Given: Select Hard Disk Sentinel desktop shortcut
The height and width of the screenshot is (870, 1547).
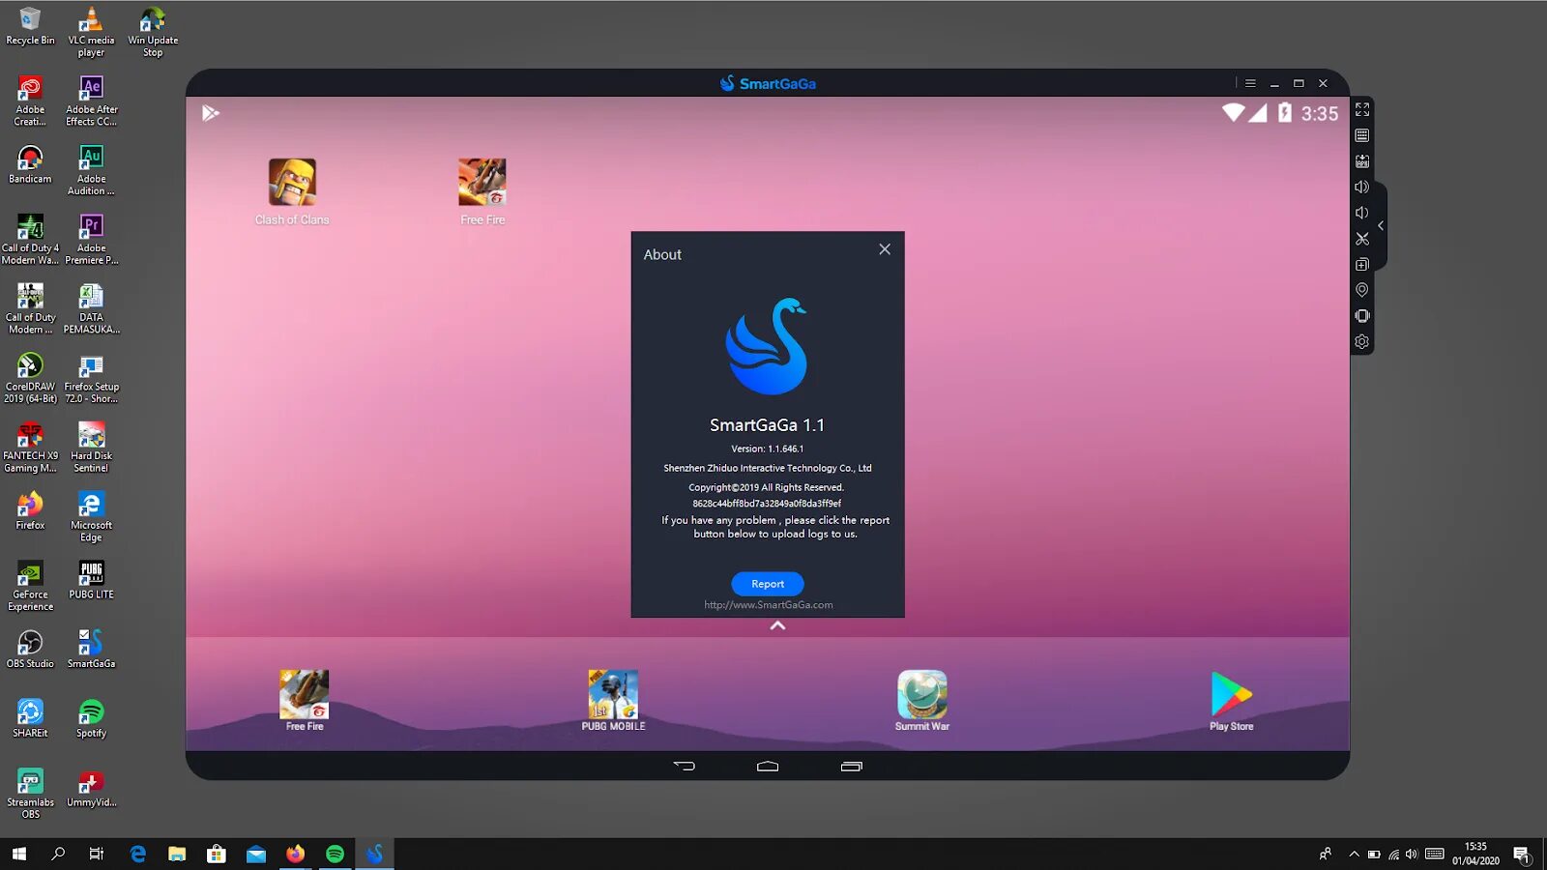Looking at the screenshot, I should pyautogui.click(x=91, y=448).
